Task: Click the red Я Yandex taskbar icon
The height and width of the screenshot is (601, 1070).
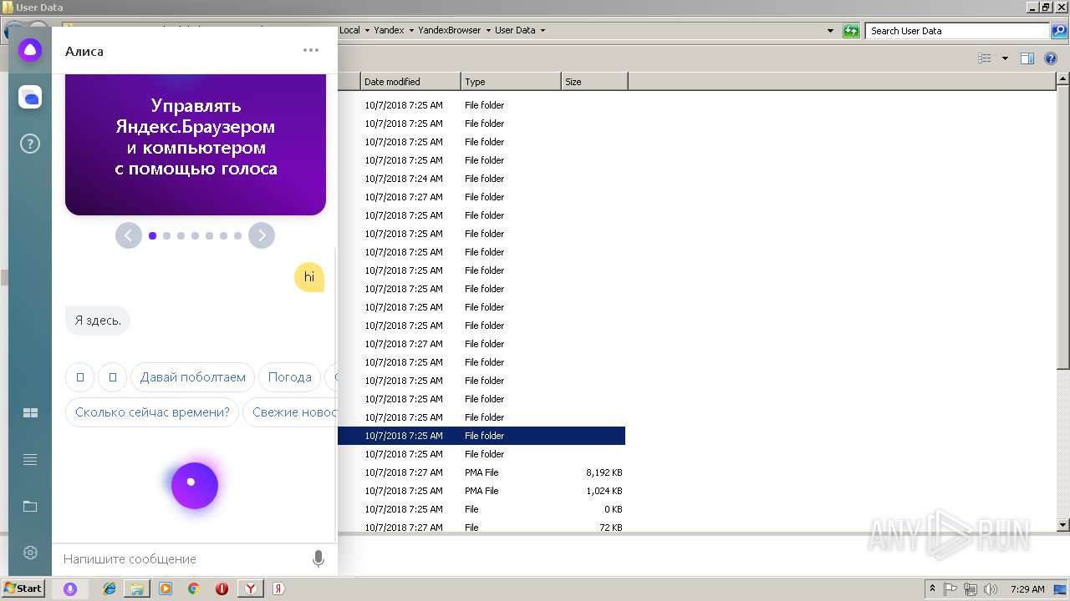Action: [x=278, y=588]
